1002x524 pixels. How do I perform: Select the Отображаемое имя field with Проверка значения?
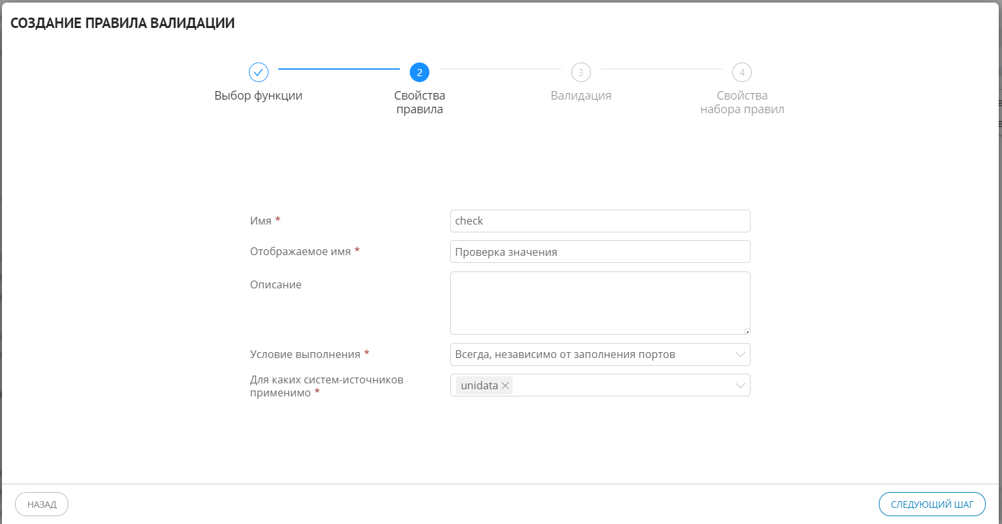point(599,251)
